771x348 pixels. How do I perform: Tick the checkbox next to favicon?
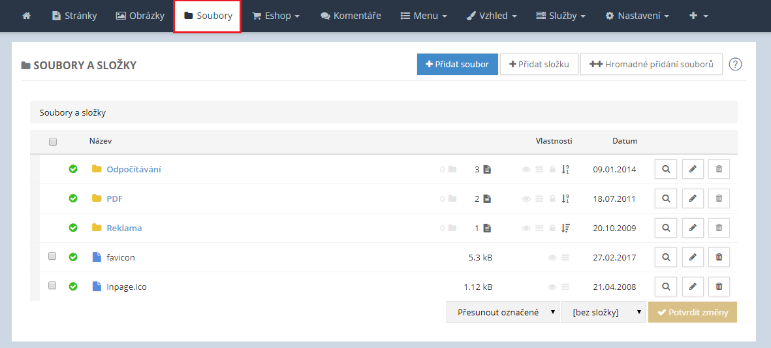[x=53, y=257]
